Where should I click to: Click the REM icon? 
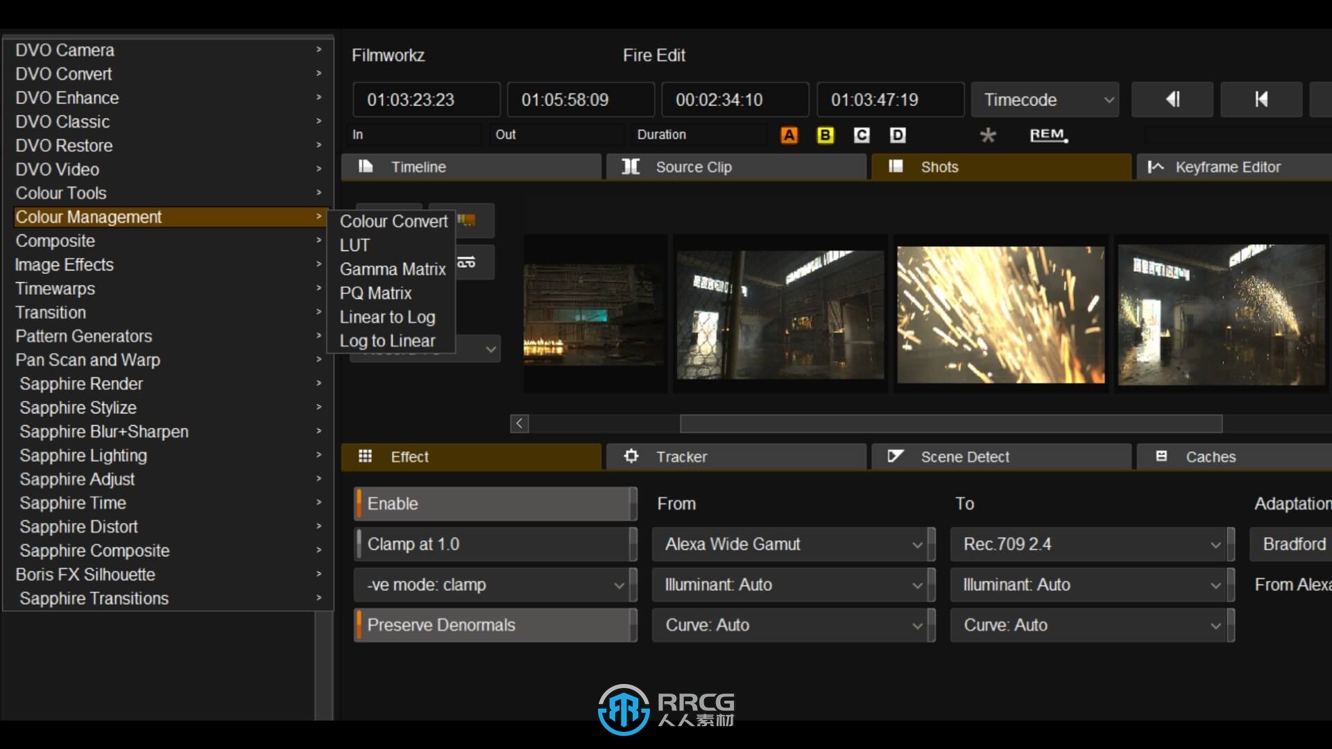[1048, 135]
